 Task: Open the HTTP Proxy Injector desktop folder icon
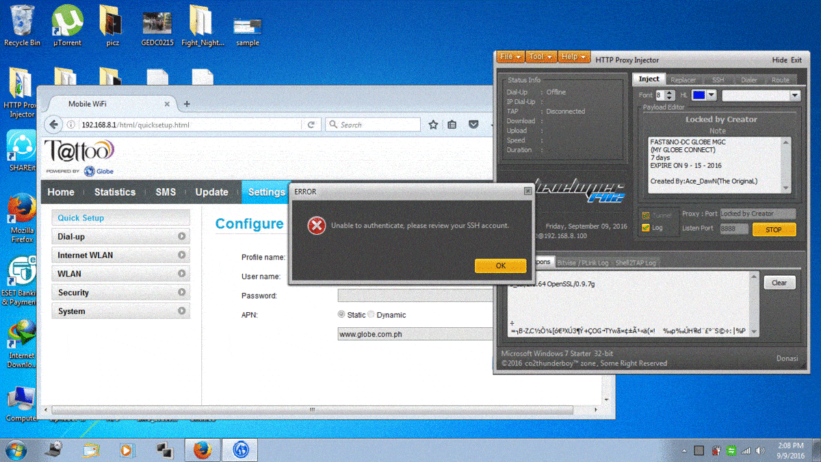point(22,92)
